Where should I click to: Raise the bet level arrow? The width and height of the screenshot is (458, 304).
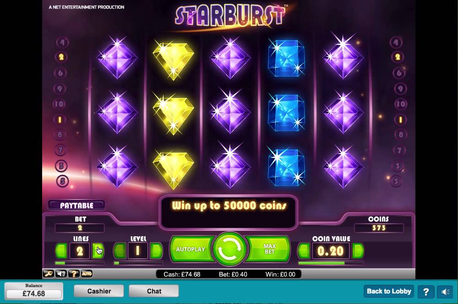[156, 250]
